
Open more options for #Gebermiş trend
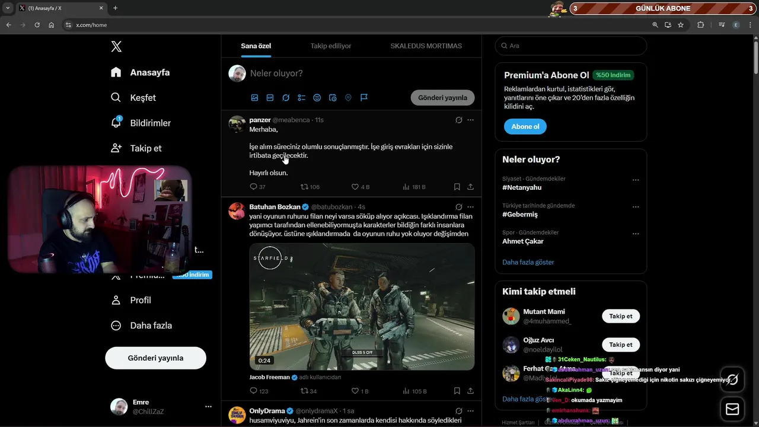pyautogui.click(x=636, y=207)
